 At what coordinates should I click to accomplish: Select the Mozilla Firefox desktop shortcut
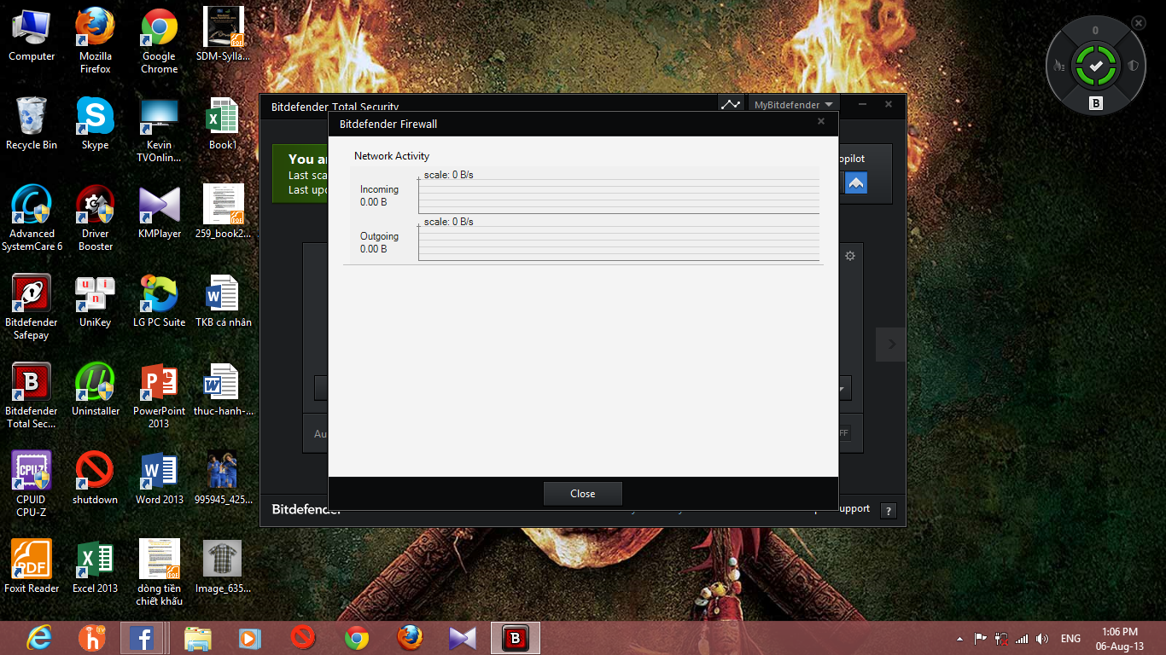96,41
